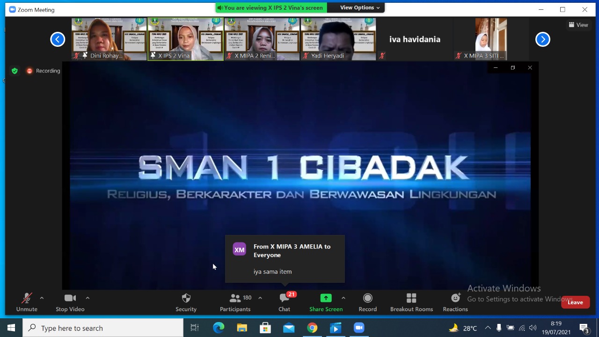This screenshot has height=337, width=599.
Task: Show next participants with right arrow
Action: 543,39
